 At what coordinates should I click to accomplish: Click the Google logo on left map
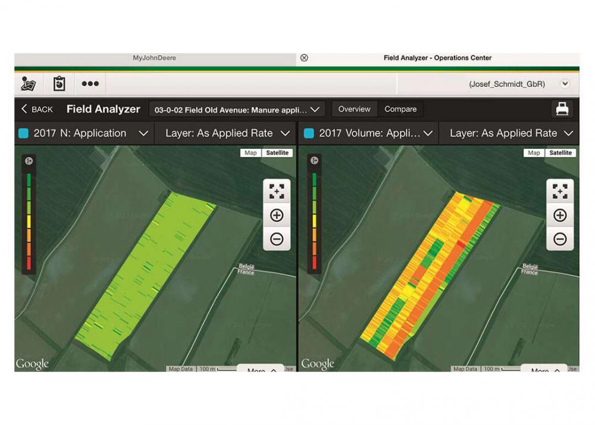pyautogui.click(x=32, y=364)
